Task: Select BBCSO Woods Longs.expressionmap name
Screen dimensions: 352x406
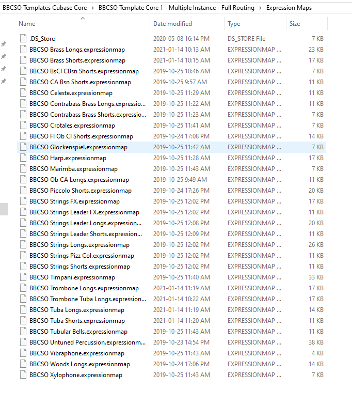Action: point(79,364)
